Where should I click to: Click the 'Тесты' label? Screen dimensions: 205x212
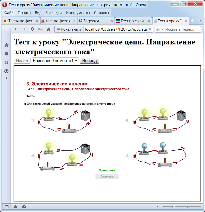pyautogui.click(x=31, y=96)
